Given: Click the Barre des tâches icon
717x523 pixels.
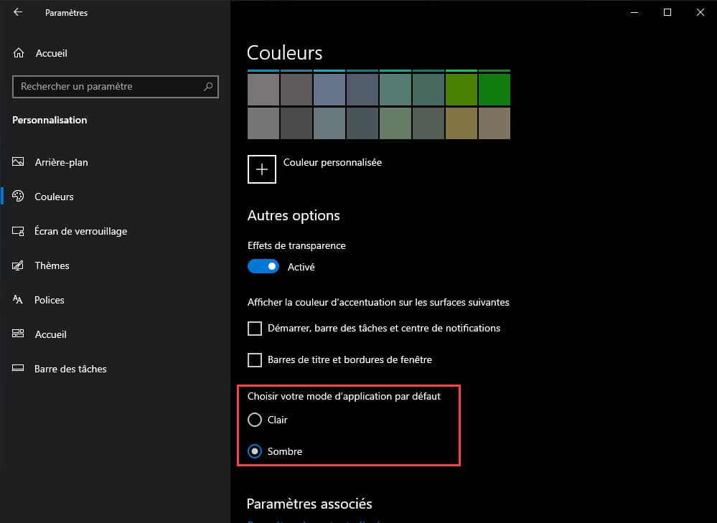Looking at the screenshot, I should (x=19, y=369).
